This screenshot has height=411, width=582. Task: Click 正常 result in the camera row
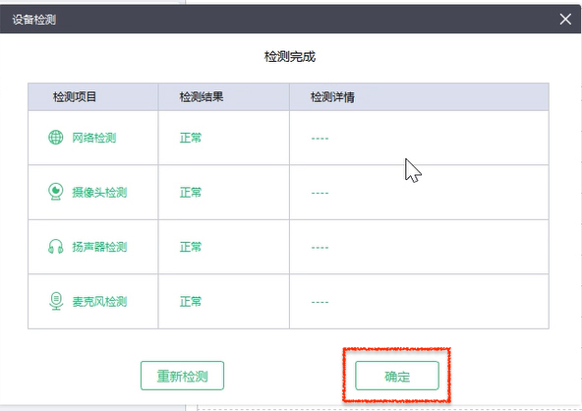(191, 193)
